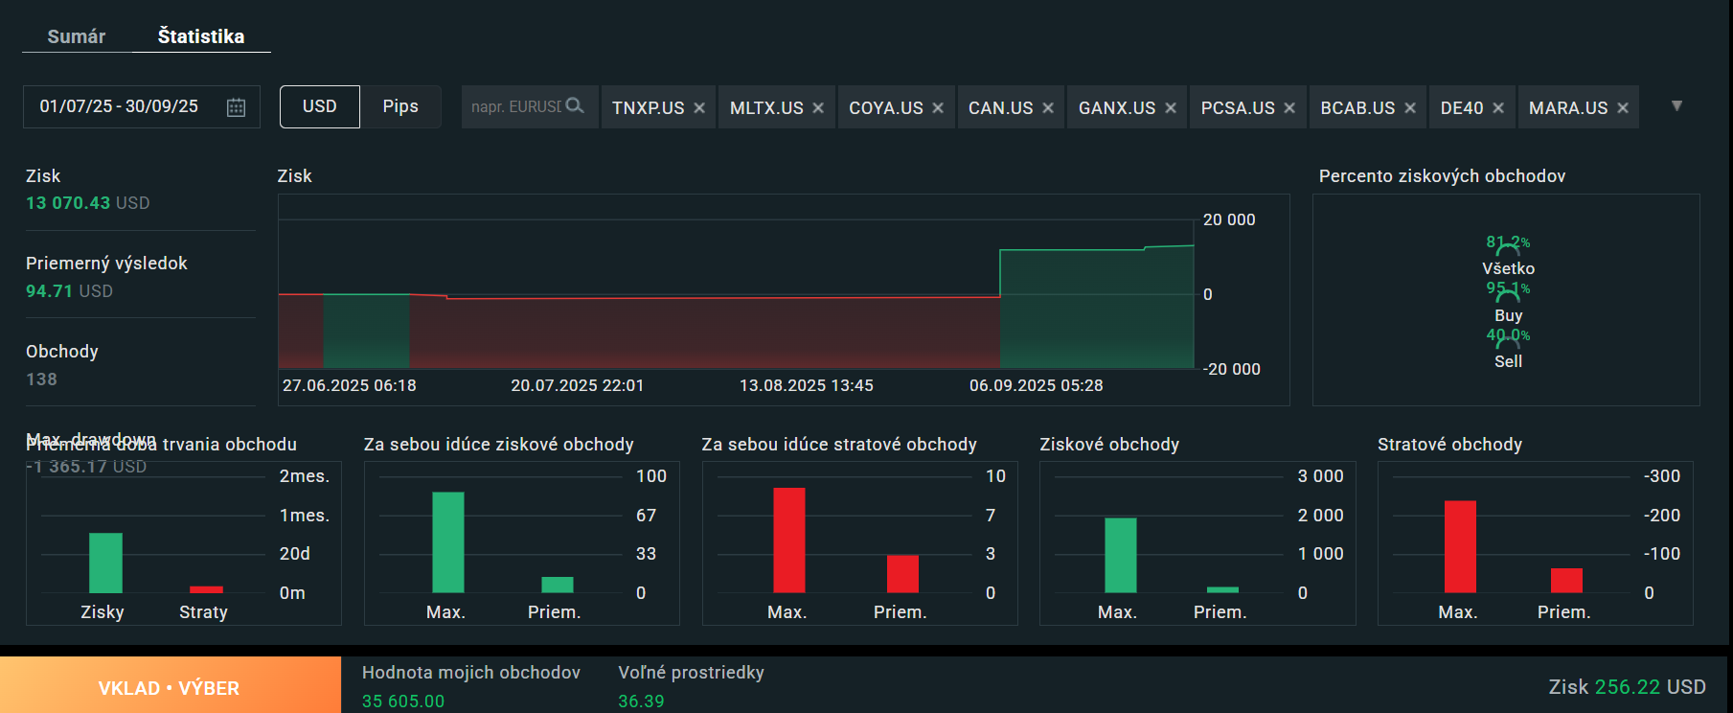Remove the MARA.US filter tag

(x=1623, y=108)
